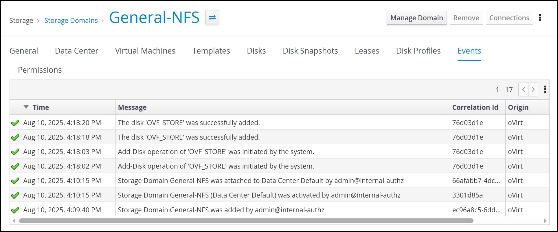This screenshot has height=232, width=558.
Task: Click the green checkmark of the 4:18:03 PM event
Action: (15, 152)
